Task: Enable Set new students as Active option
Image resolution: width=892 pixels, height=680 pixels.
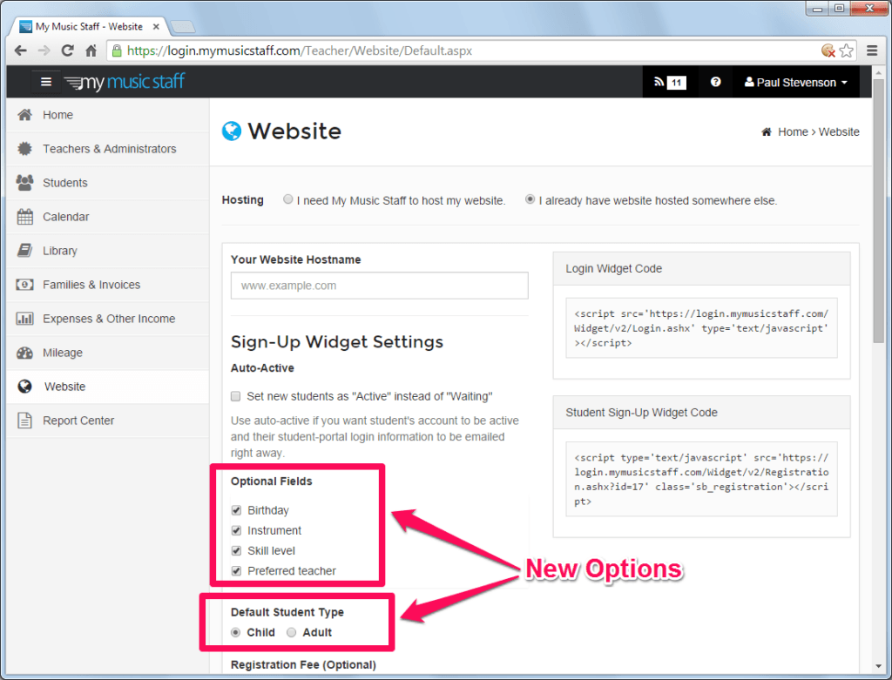Action: click(x=235, y=395)
